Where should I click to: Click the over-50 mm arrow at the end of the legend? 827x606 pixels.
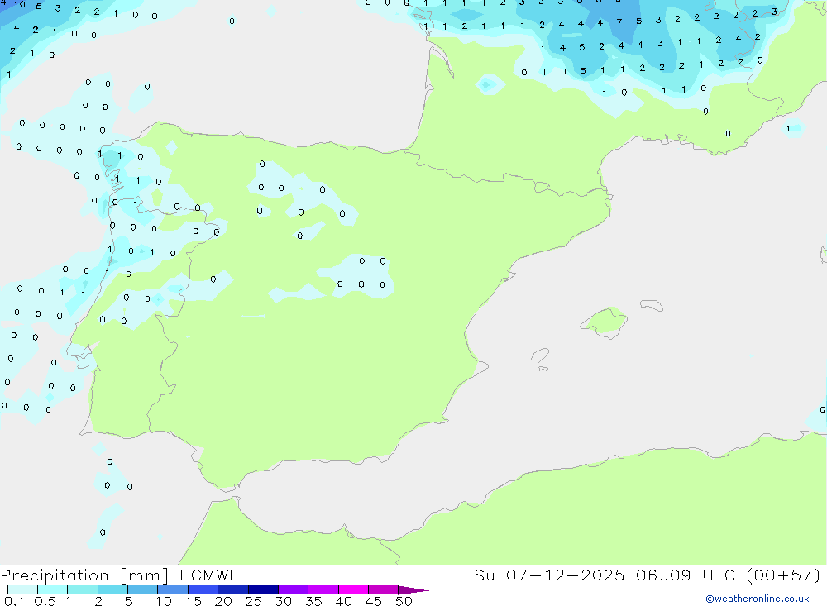(413, 589)
